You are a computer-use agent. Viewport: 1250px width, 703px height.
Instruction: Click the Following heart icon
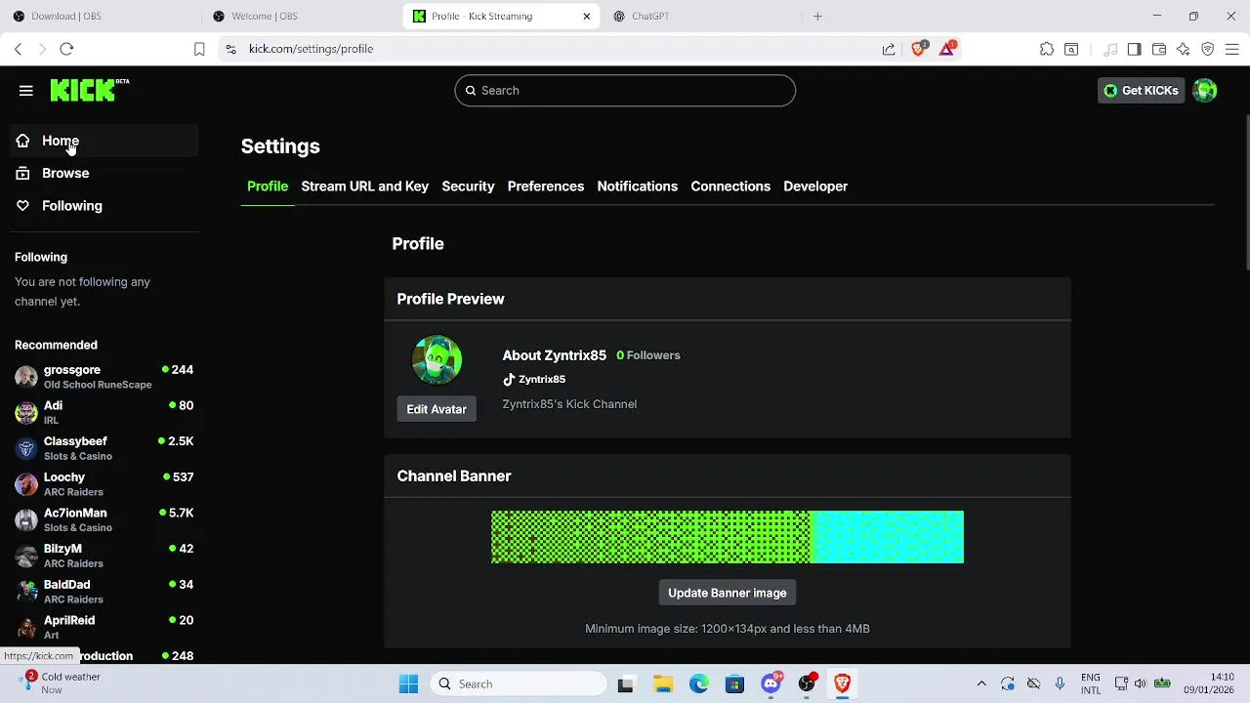22,206
